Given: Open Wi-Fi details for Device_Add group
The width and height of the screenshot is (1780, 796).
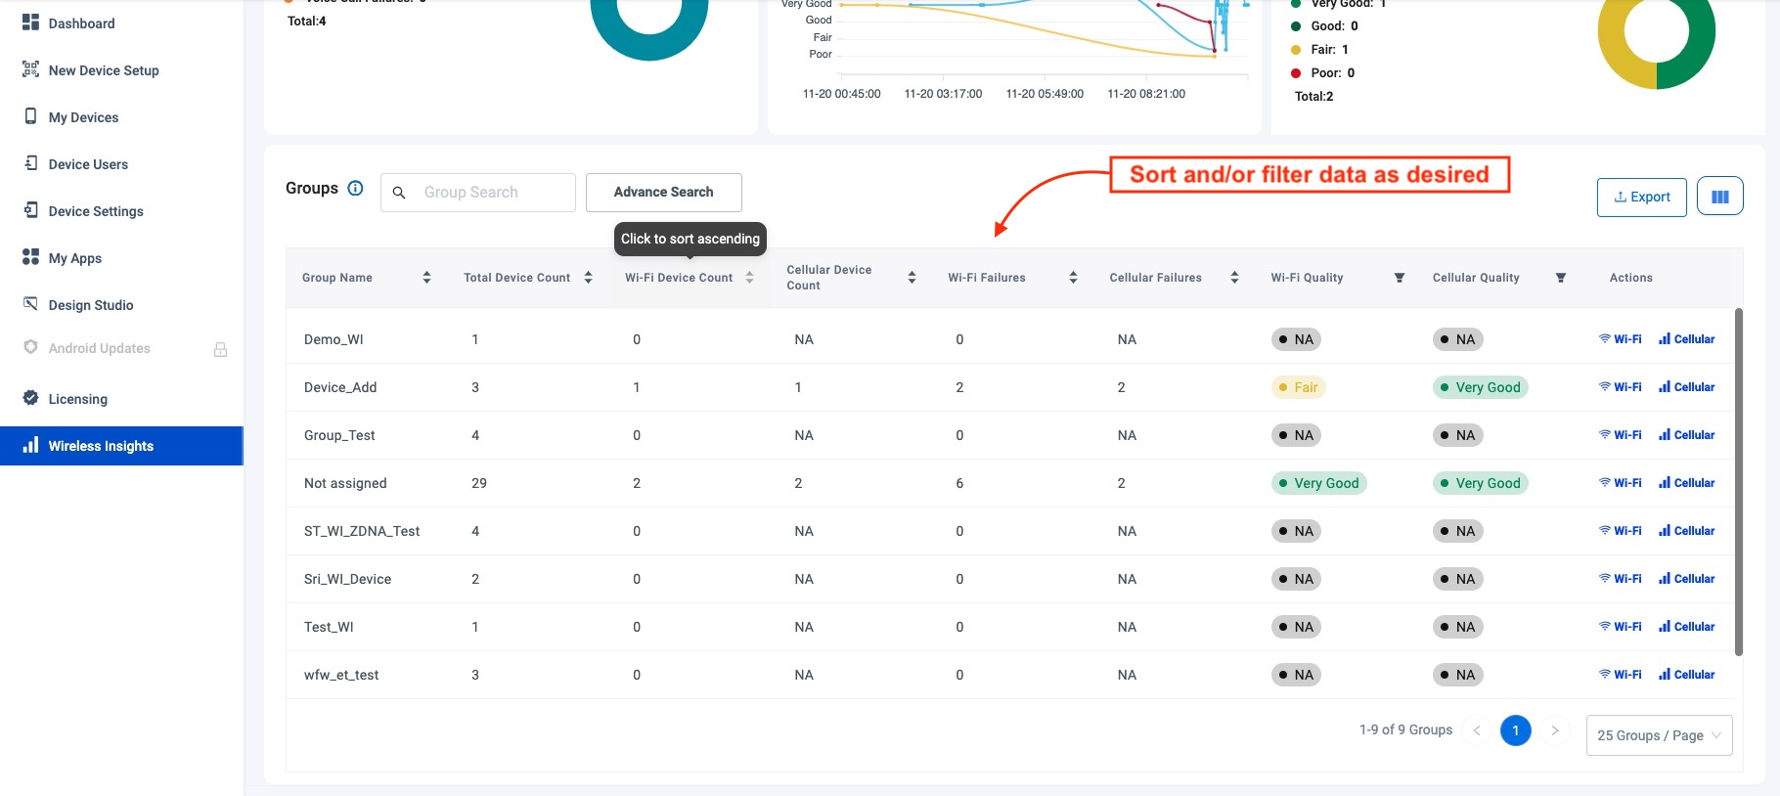Looking at the screenshot, I should point(1621,387).
